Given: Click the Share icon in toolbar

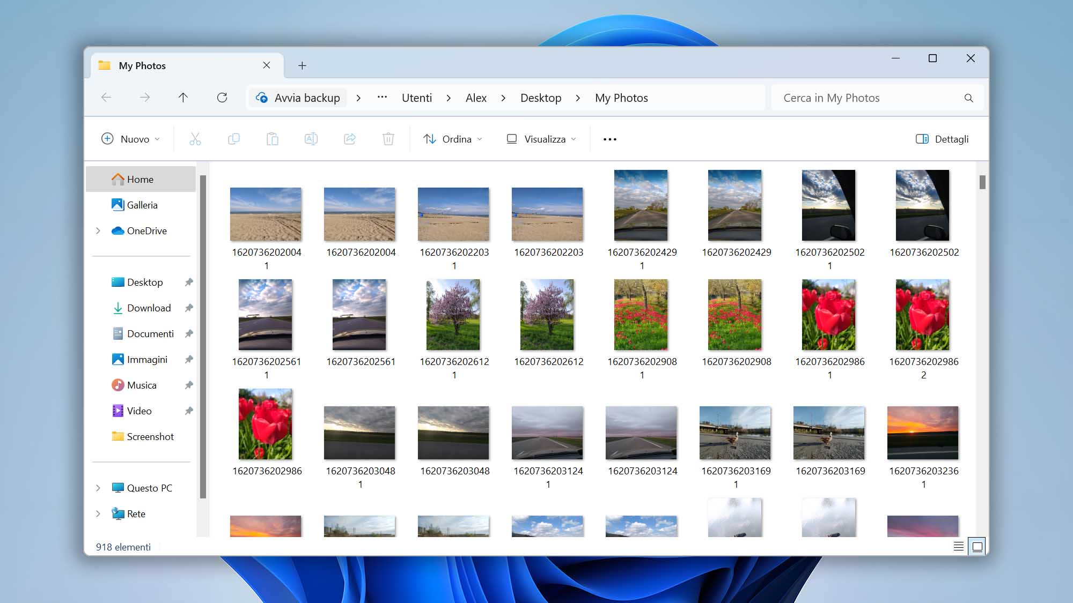Looking at the screenshot, I should tap(350, 139).
